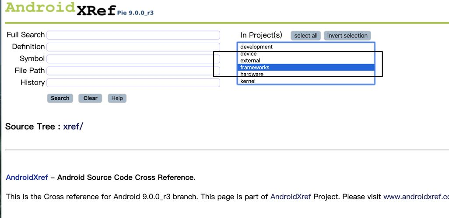The height and width of the screenshot is (218, 449).
Task: Visit the www.androidxref.com link
Action: coord(416,197)
